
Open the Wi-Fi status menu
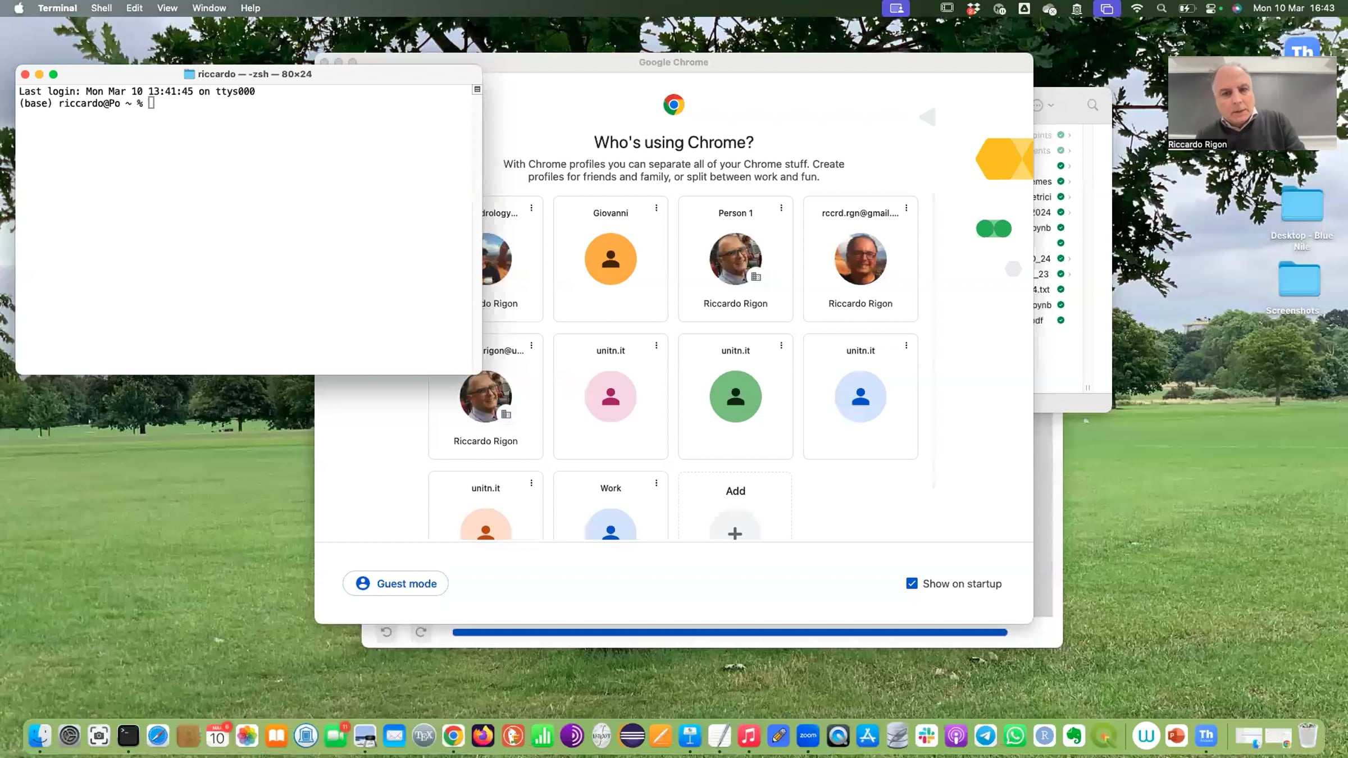1137,8
